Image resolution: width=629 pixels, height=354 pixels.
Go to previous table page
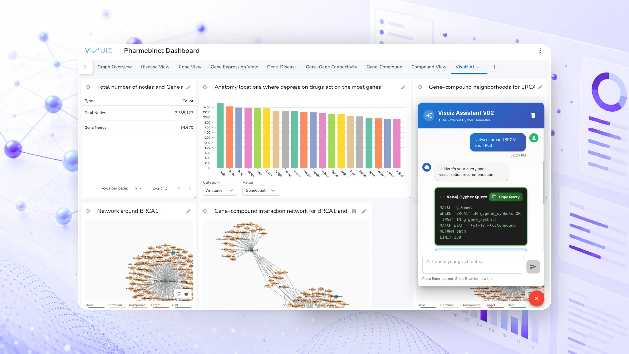pos(179,188)
